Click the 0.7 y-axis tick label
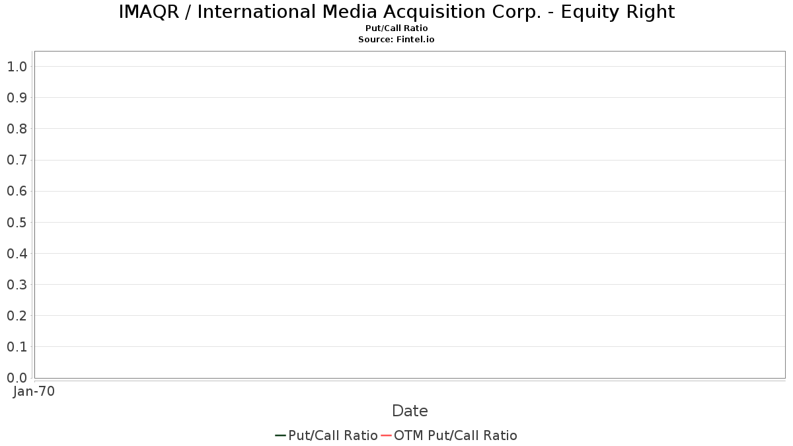The image size is (793, 446). click(17, 160)
